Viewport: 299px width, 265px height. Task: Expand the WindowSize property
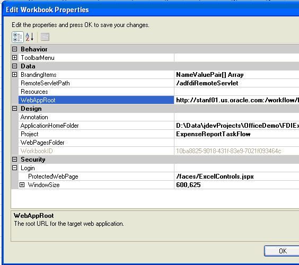tap(22, 185)
